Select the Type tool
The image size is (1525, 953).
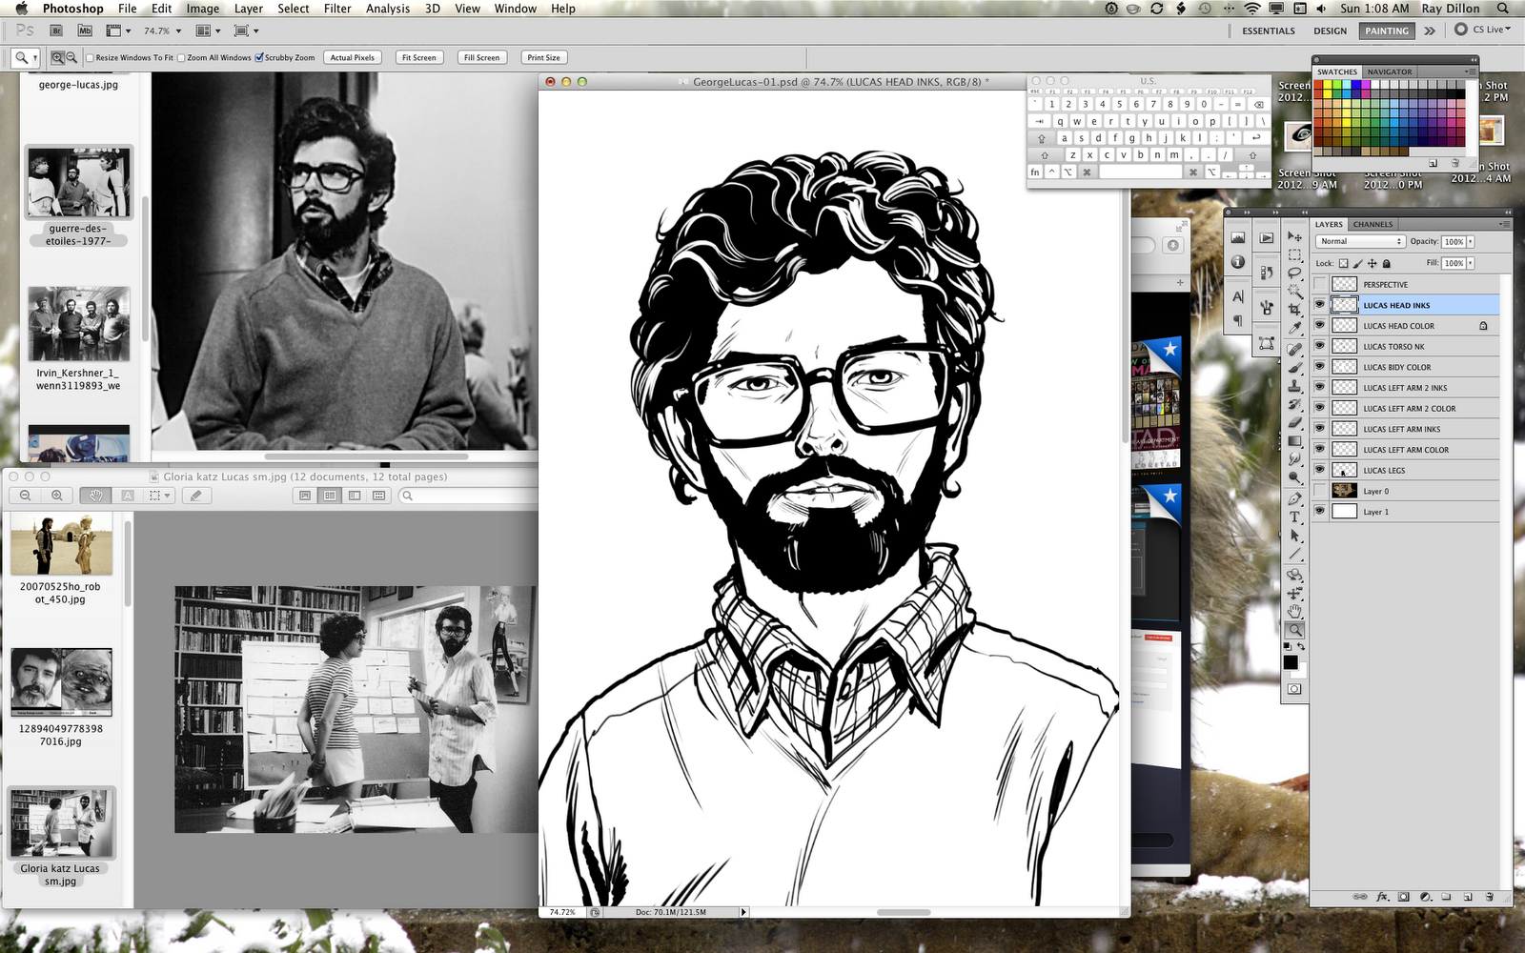click(1294, 517)
